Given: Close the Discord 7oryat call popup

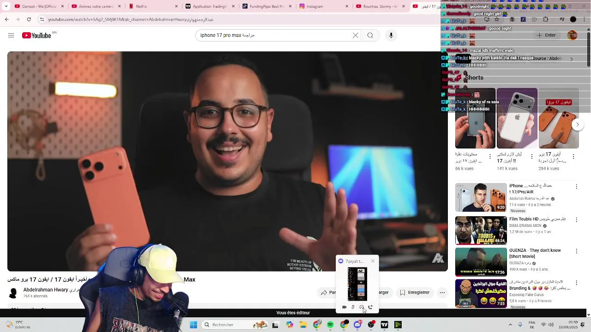Looking at the screenshot, I should [373, 261].
